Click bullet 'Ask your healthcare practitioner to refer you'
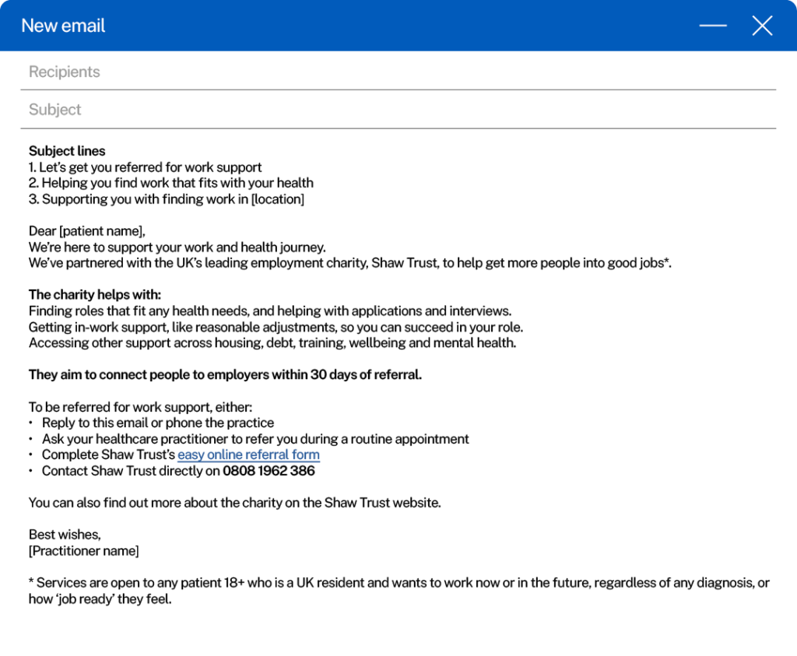 (255, 439)
